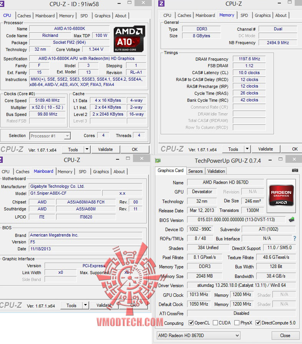Click the BIOS date 11/18/2013 field

(x=86, y=249)
